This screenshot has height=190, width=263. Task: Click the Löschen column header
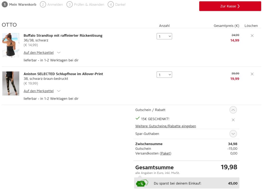[x=251, y=26]
